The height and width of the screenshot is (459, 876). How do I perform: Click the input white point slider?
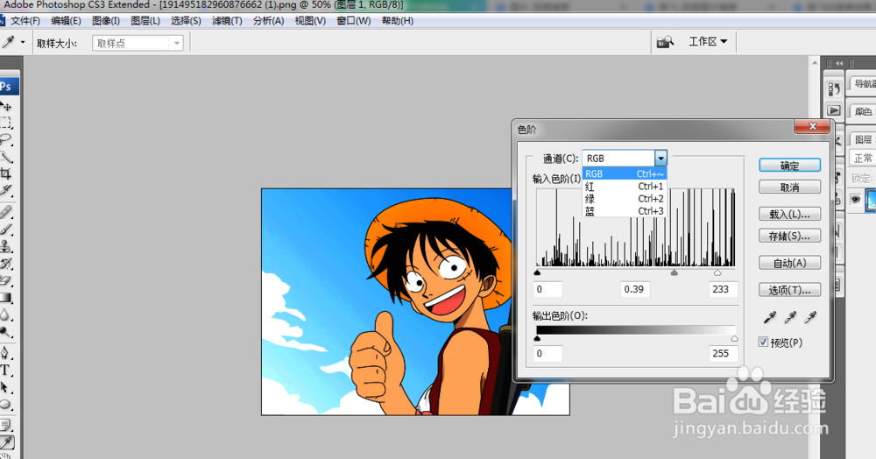point(717,272)
